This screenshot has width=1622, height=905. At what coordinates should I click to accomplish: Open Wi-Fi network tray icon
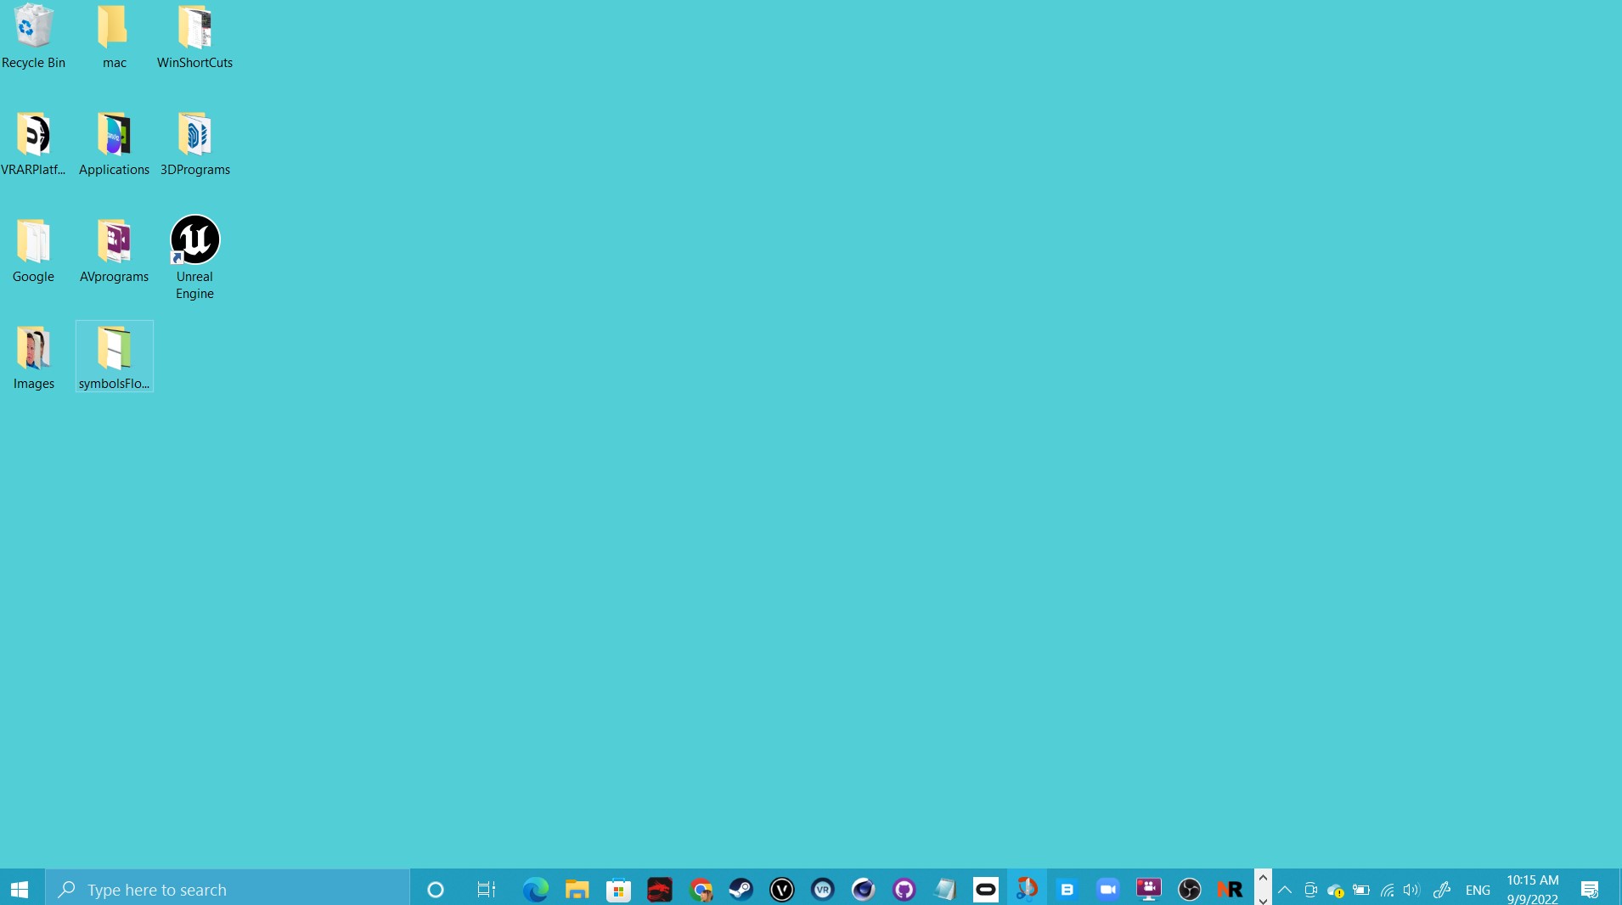pyautogui.click(x=1387, y=890)
